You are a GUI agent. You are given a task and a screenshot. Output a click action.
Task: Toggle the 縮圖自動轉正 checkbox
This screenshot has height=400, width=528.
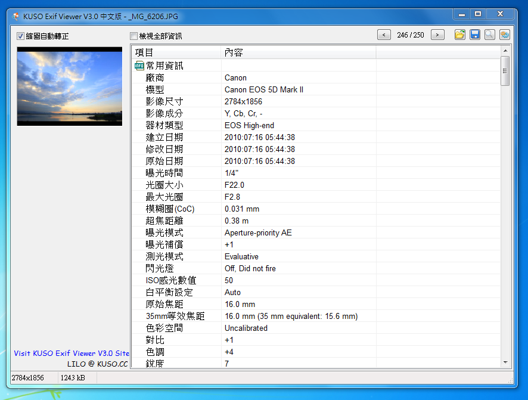tap(20, 36)
